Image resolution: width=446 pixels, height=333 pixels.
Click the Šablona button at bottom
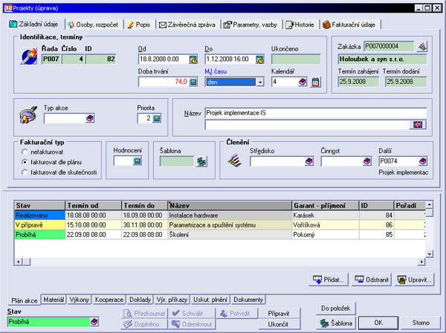coord(336,323)
